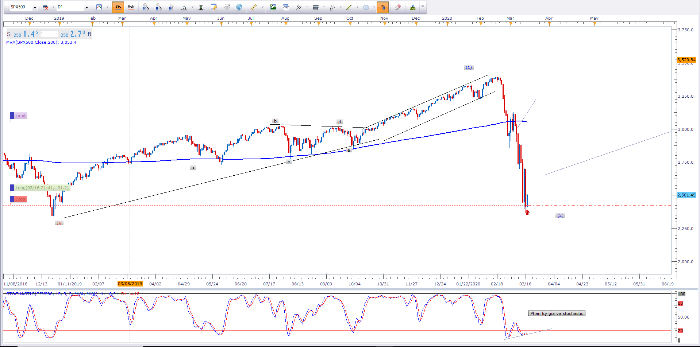The width and height of the screenshot is (700, 347).
Task: Open the D1 timeframe dropdown
Action: point(86,7)
